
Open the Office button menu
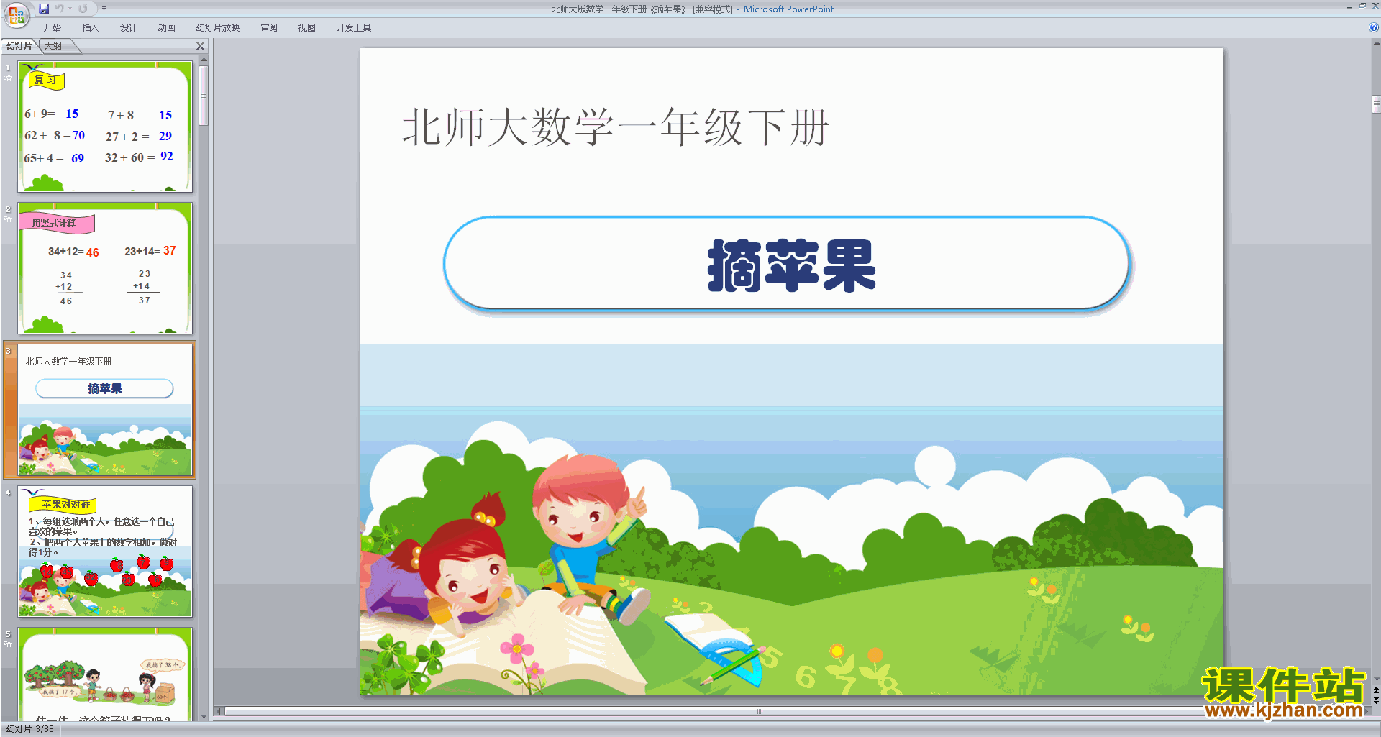click(x=16, y=14)
